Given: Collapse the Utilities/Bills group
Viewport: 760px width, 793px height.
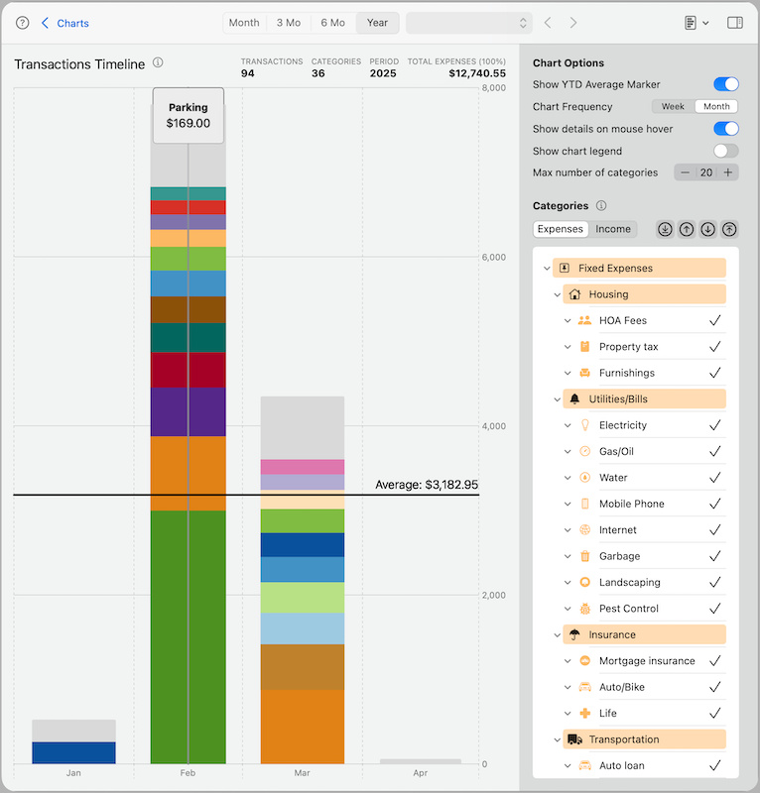Looking at the screenshot, I should 557,399.
